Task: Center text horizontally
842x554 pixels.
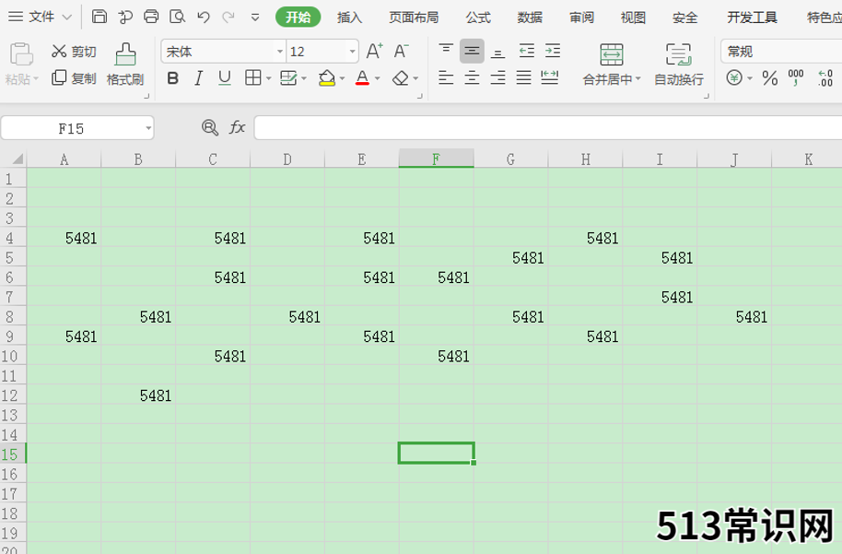Action: [472, 78]
